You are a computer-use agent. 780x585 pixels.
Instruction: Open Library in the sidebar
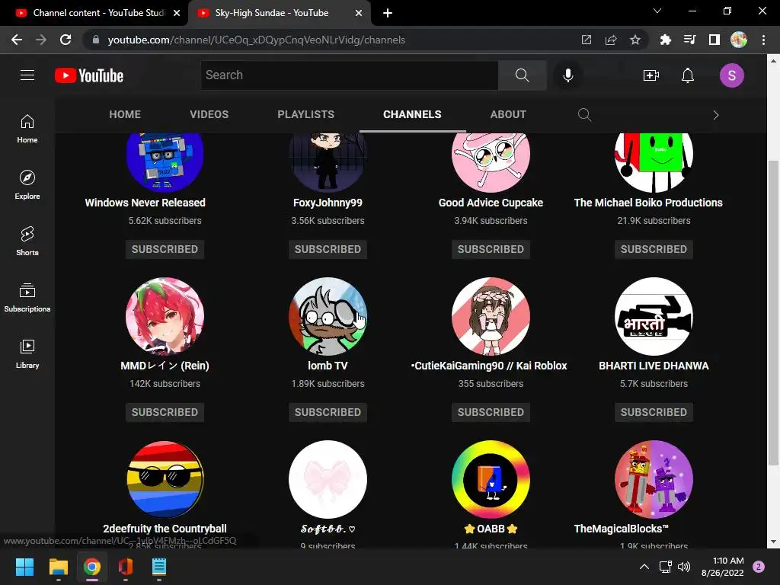click(27, 353)
